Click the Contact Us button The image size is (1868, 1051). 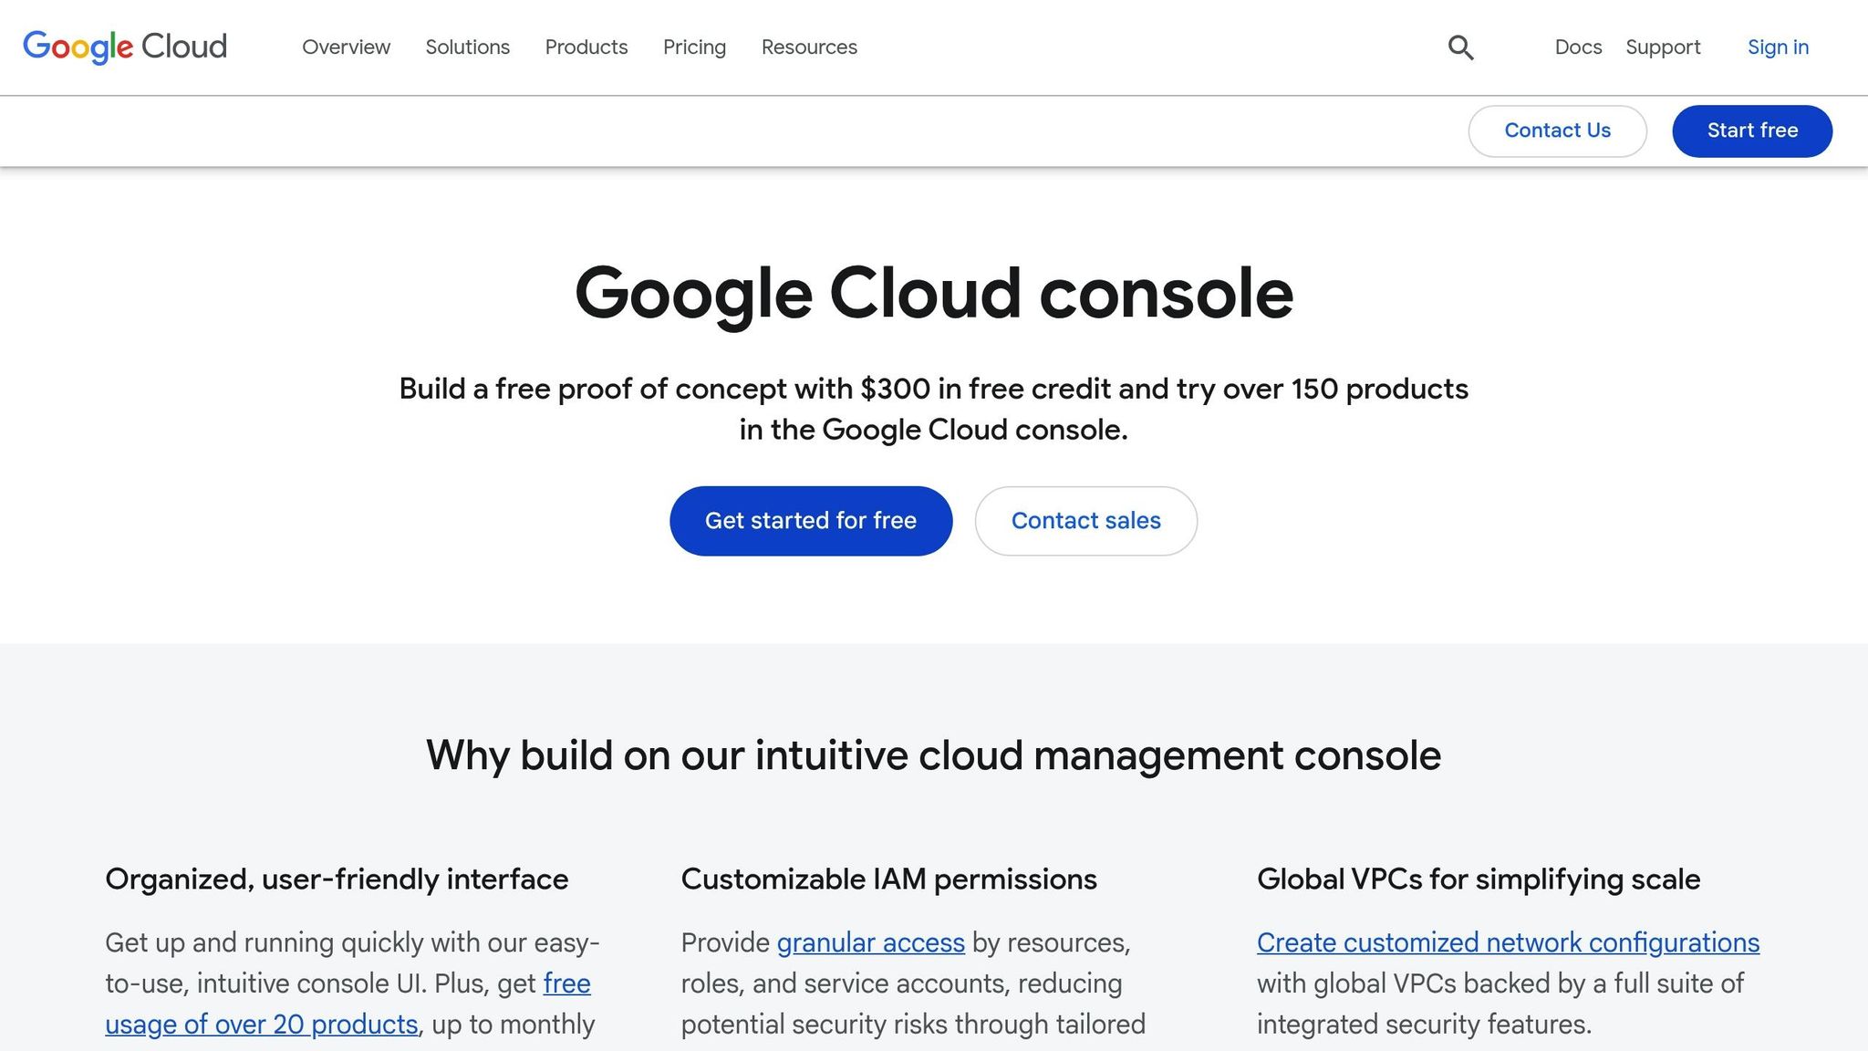point(1557,130)
